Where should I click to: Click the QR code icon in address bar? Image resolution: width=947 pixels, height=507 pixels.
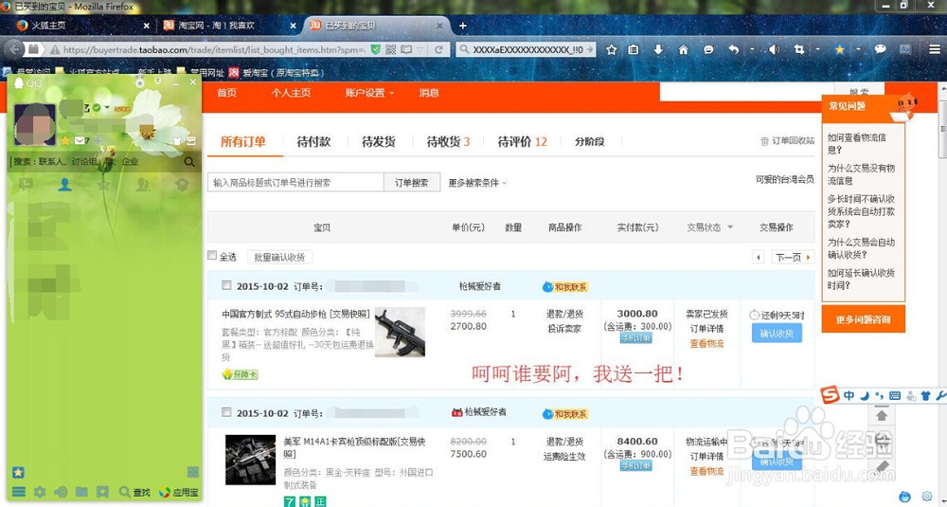pos(391,49)
